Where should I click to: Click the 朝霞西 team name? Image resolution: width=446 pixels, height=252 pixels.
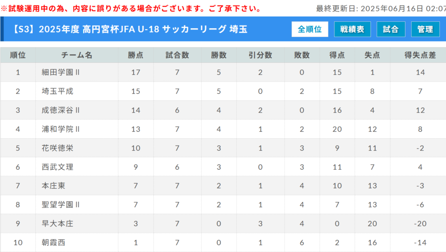(x=54, y=242)
